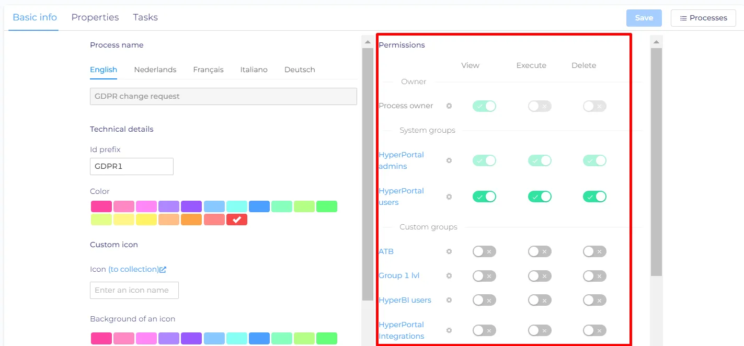Disable Delete for HyperPortal users
Screen dimensions: 744x346
[x=594, y=197]
